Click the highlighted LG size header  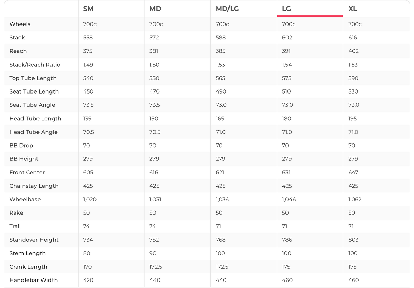click(x=286, y=9)
